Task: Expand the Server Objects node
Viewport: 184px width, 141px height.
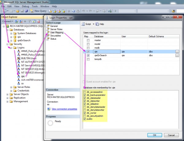Action: pyautogui.click(x=7, y=94)
